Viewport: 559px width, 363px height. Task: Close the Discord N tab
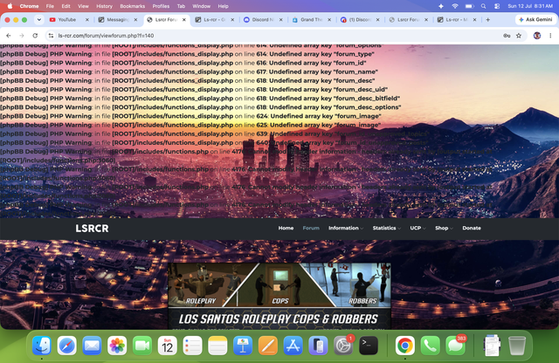[x=281, y=20]
